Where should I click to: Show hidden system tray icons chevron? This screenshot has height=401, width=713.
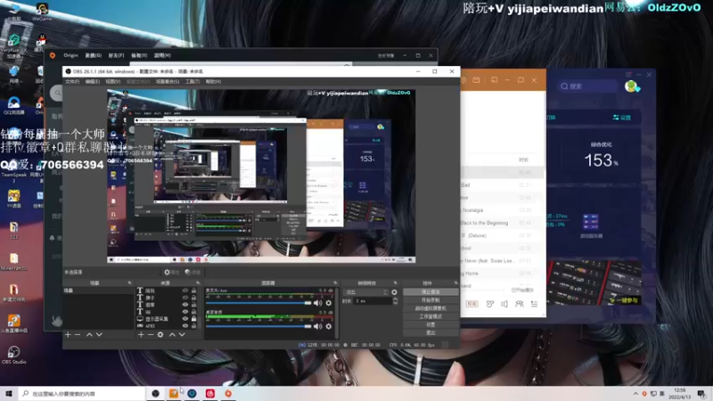coord(635,394)
